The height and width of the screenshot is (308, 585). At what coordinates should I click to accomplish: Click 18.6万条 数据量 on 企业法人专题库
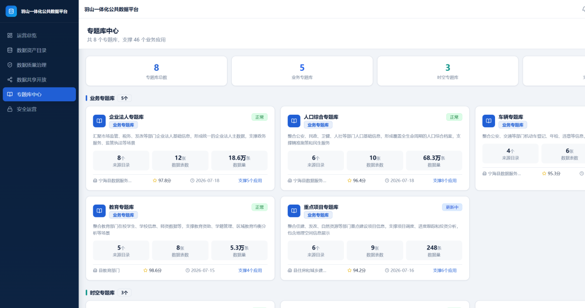tap(239, 161)
